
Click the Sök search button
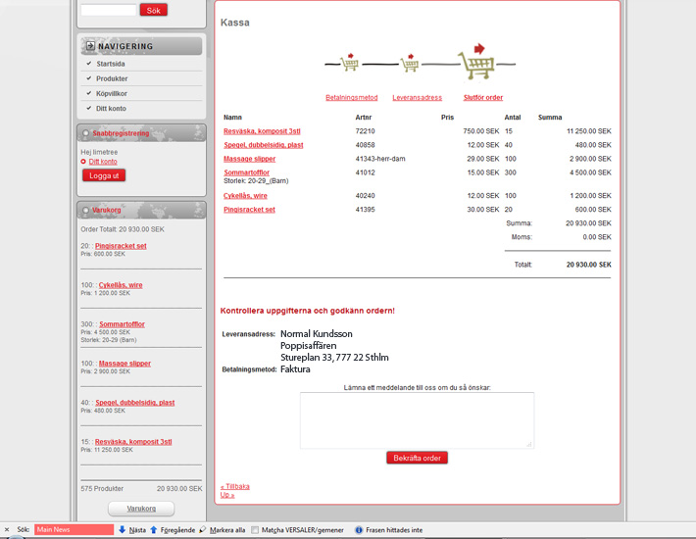pyautogui.click(x=154, y=10)
